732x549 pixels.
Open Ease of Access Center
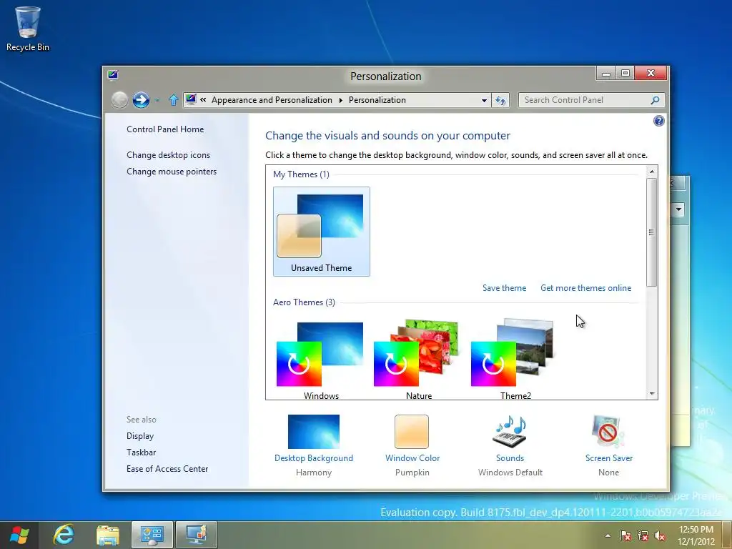coord(167,469)
